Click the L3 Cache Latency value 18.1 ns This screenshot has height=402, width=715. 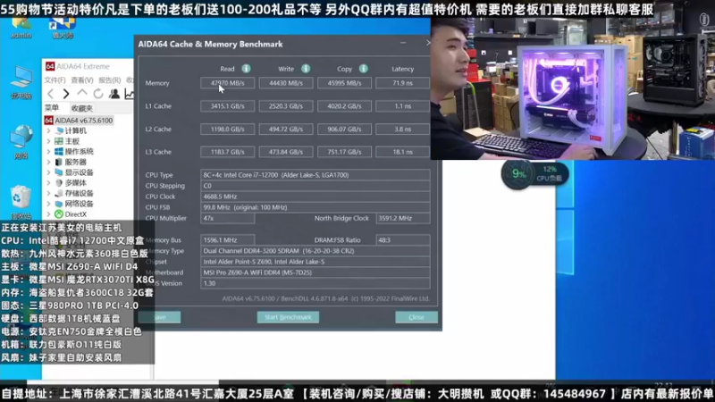coord(403,152)
